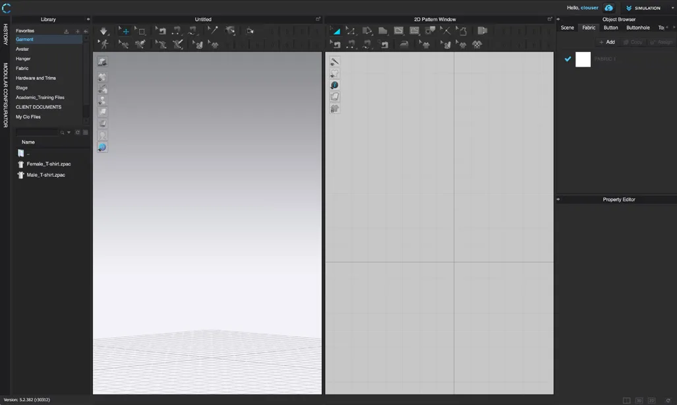Click the white FABRIC 1 swatch
The height and width of the screenshot is (405, 677).
click(583, 59)
